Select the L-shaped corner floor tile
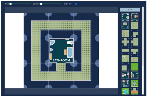The image size is (147, 97). tap(135, 34)
